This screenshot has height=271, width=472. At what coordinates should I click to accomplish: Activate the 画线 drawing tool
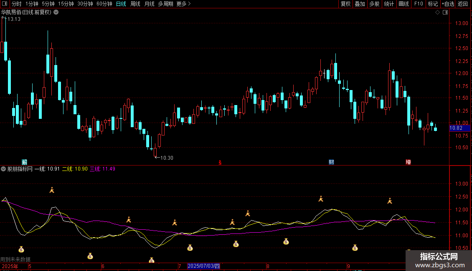click(x=403, y=4)
